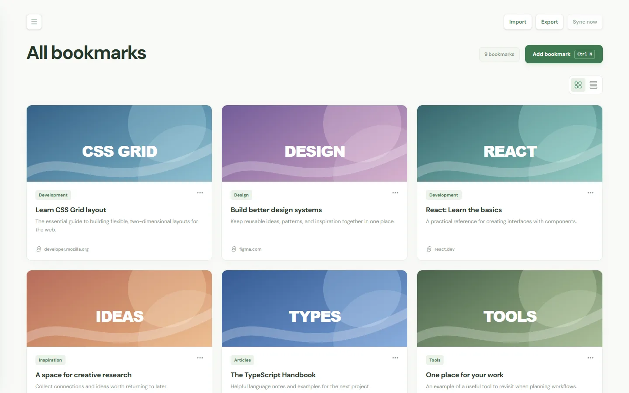Click the link icon beside figma.com

[234, 249]
